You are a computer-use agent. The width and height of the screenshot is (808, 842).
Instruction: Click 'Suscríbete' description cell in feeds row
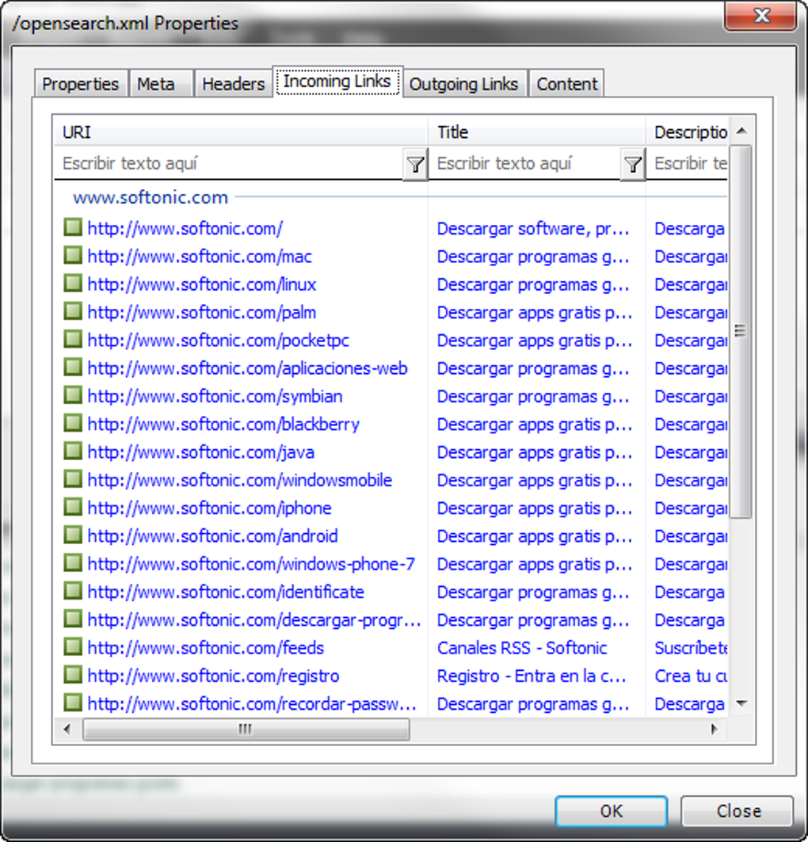coord(691,648)
